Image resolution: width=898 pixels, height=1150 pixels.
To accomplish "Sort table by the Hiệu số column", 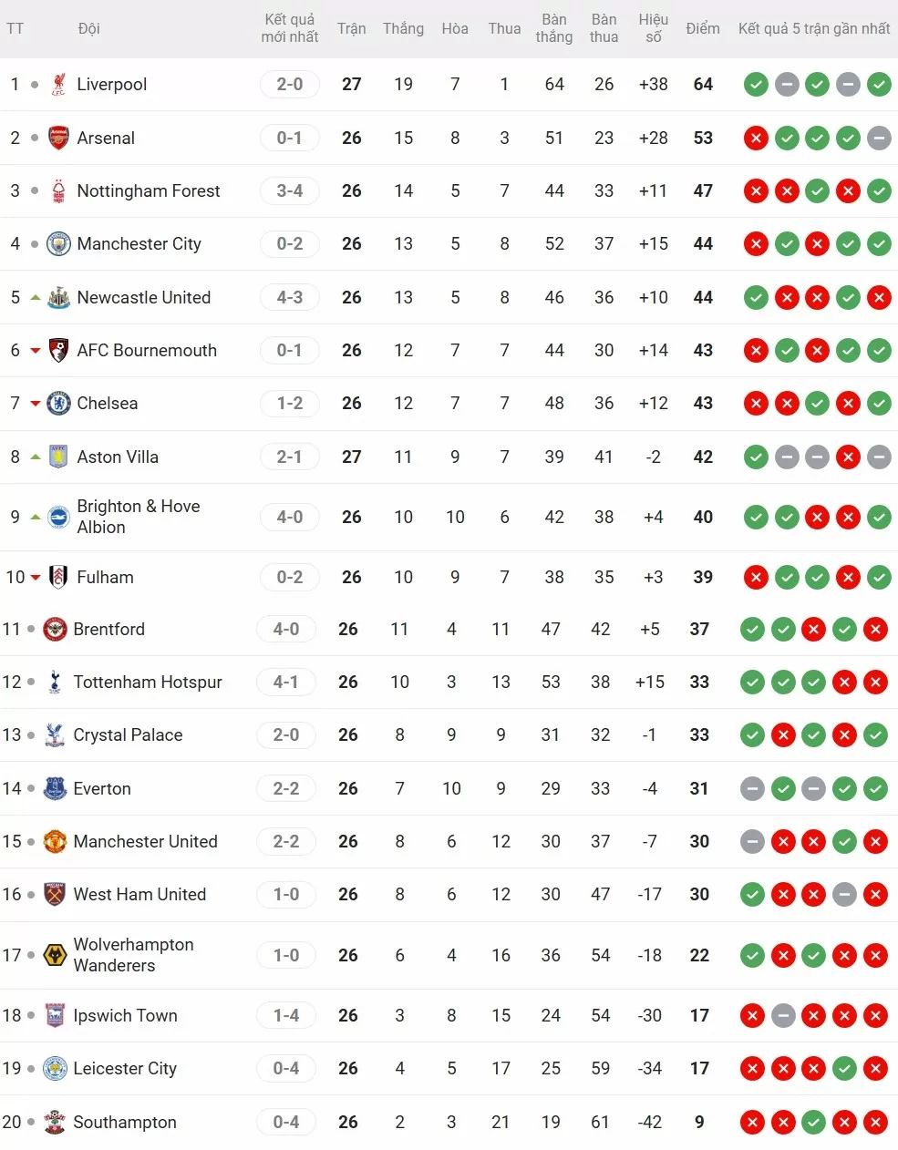I will tap(653, 28).
